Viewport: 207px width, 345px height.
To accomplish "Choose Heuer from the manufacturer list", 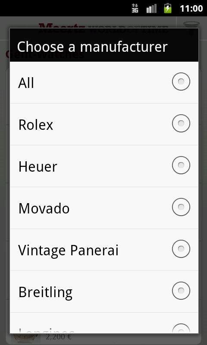I will click(x=104, y=166).
